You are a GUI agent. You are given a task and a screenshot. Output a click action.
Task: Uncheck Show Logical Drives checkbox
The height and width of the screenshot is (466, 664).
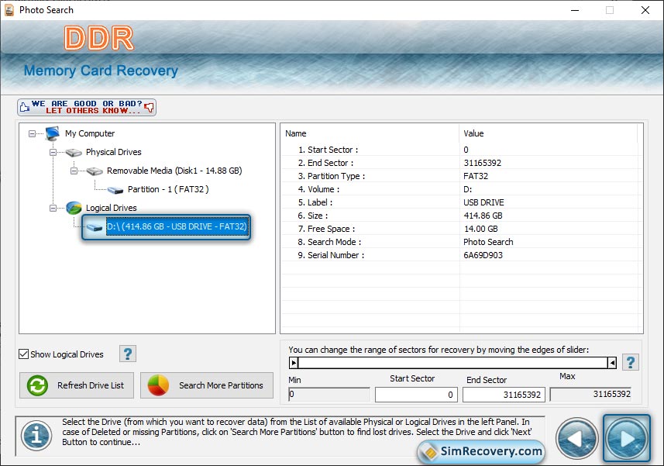pyautogui.click(x=24, y=354)
